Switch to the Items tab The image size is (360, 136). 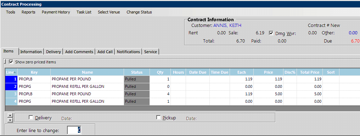pos(9,51)
